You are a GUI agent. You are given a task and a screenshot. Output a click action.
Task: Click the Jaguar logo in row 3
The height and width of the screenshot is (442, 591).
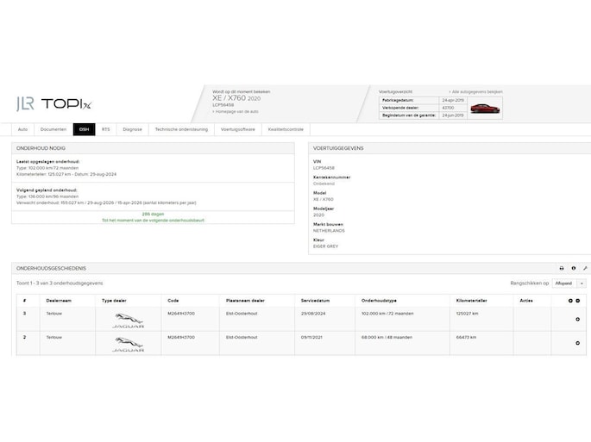(x=129, y=320)
